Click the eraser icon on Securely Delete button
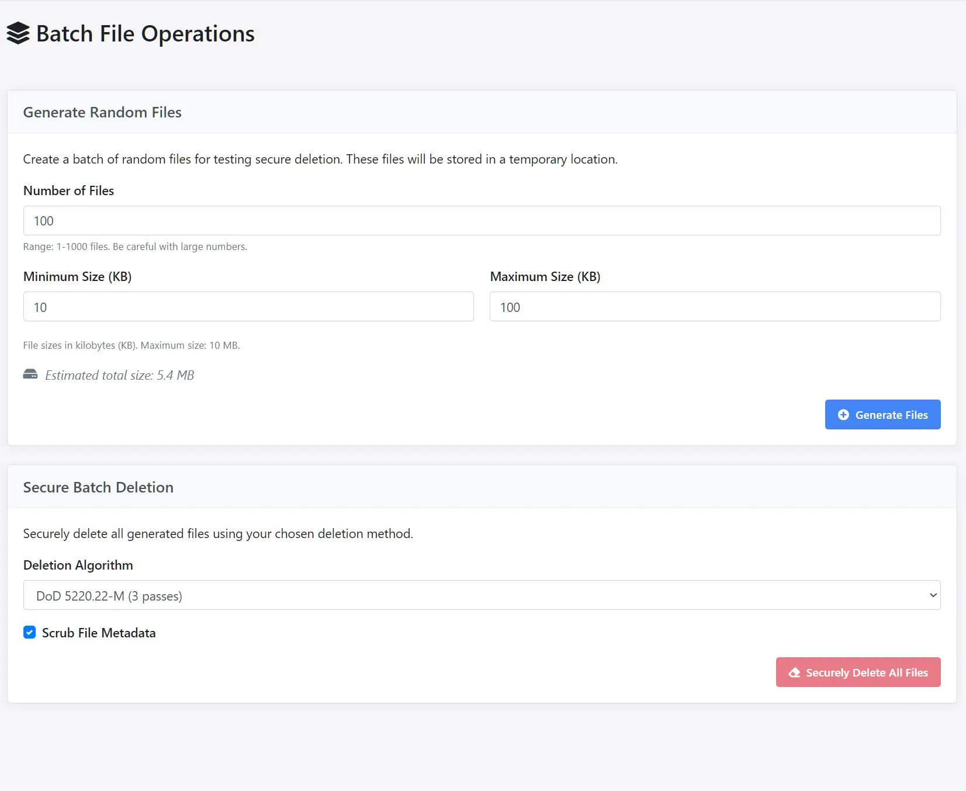966x791 pixels. click(x=794, y=672)
